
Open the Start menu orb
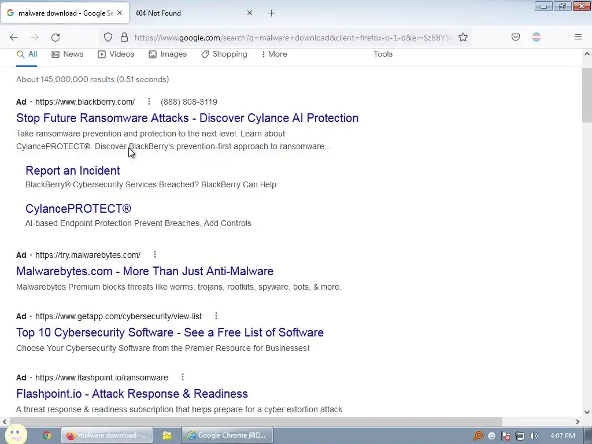[16, 435]
